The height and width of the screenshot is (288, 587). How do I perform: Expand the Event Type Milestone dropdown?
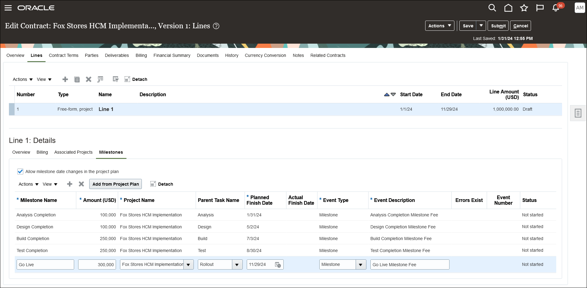pos(361,265)
